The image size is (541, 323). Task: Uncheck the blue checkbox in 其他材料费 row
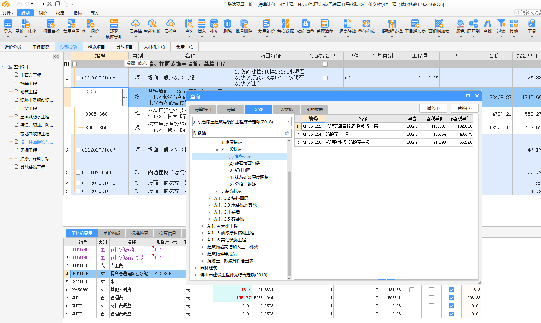(x=451, y=290)
